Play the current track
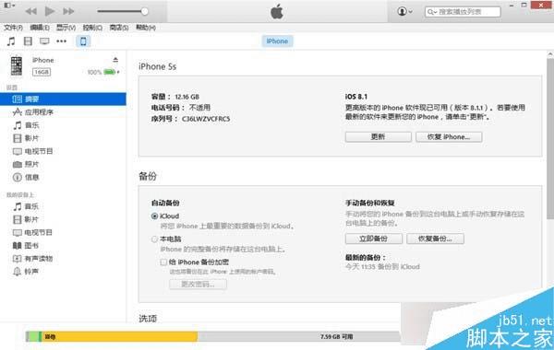This screenshot has width=554, height=350. point(50,11)
